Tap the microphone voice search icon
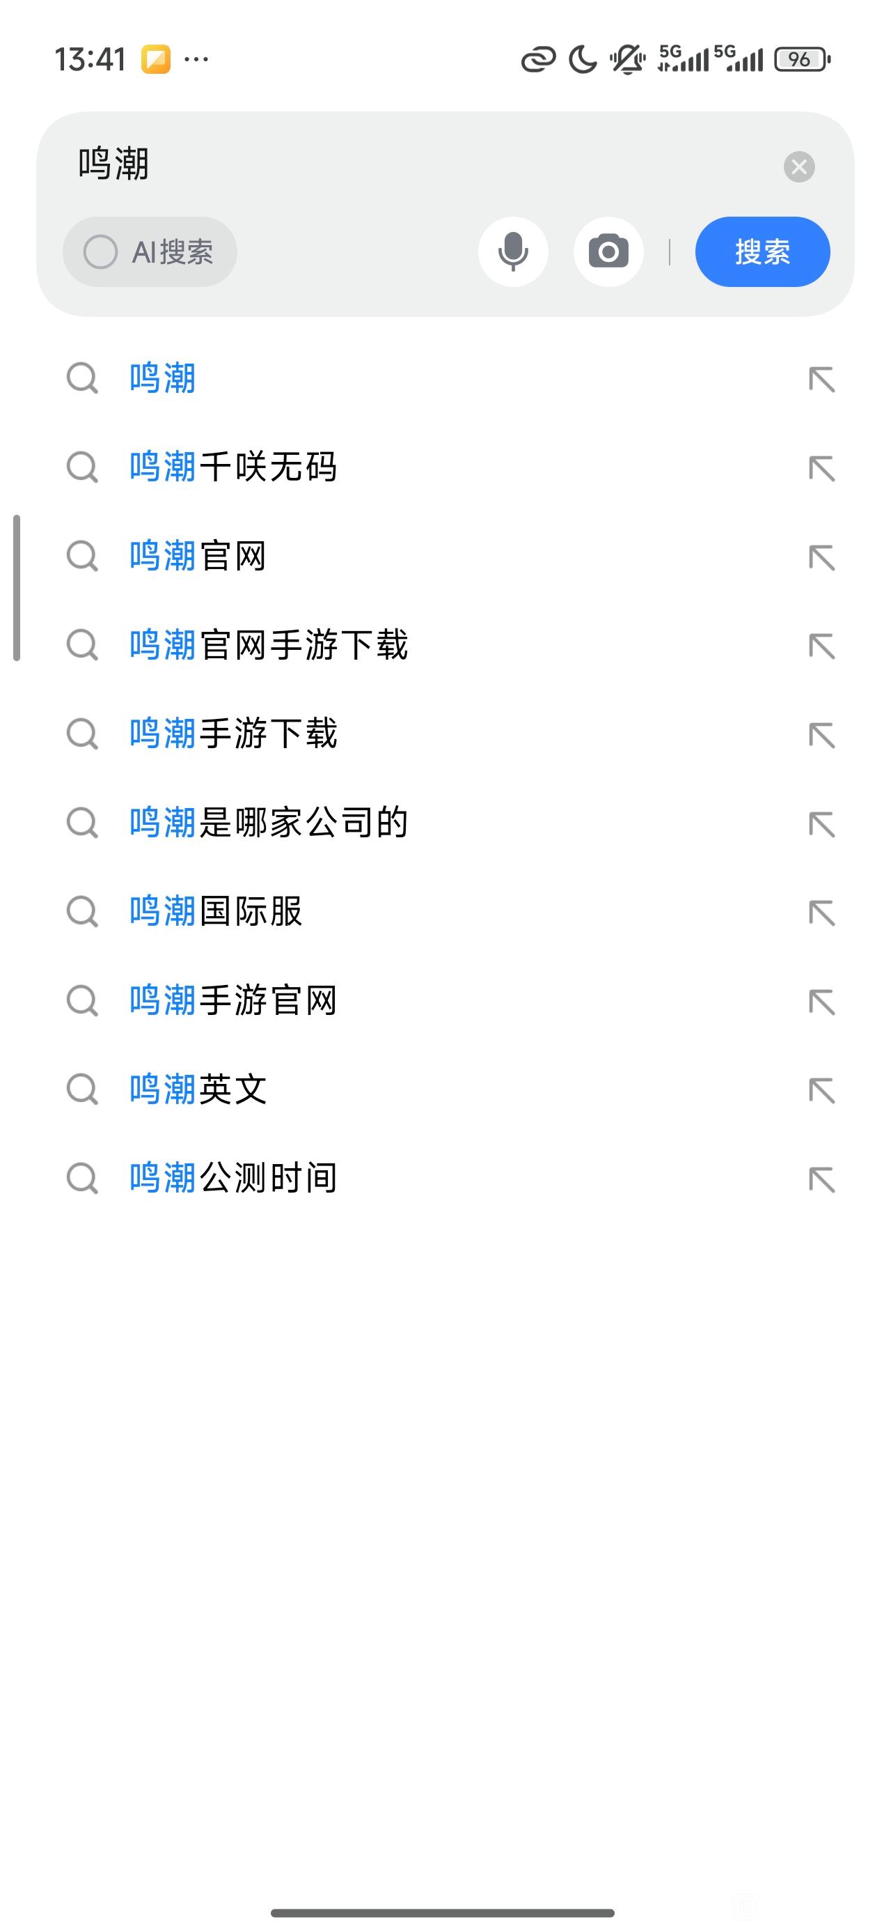This screenshot has height=1931, width=891. click(x=512, y=252)
